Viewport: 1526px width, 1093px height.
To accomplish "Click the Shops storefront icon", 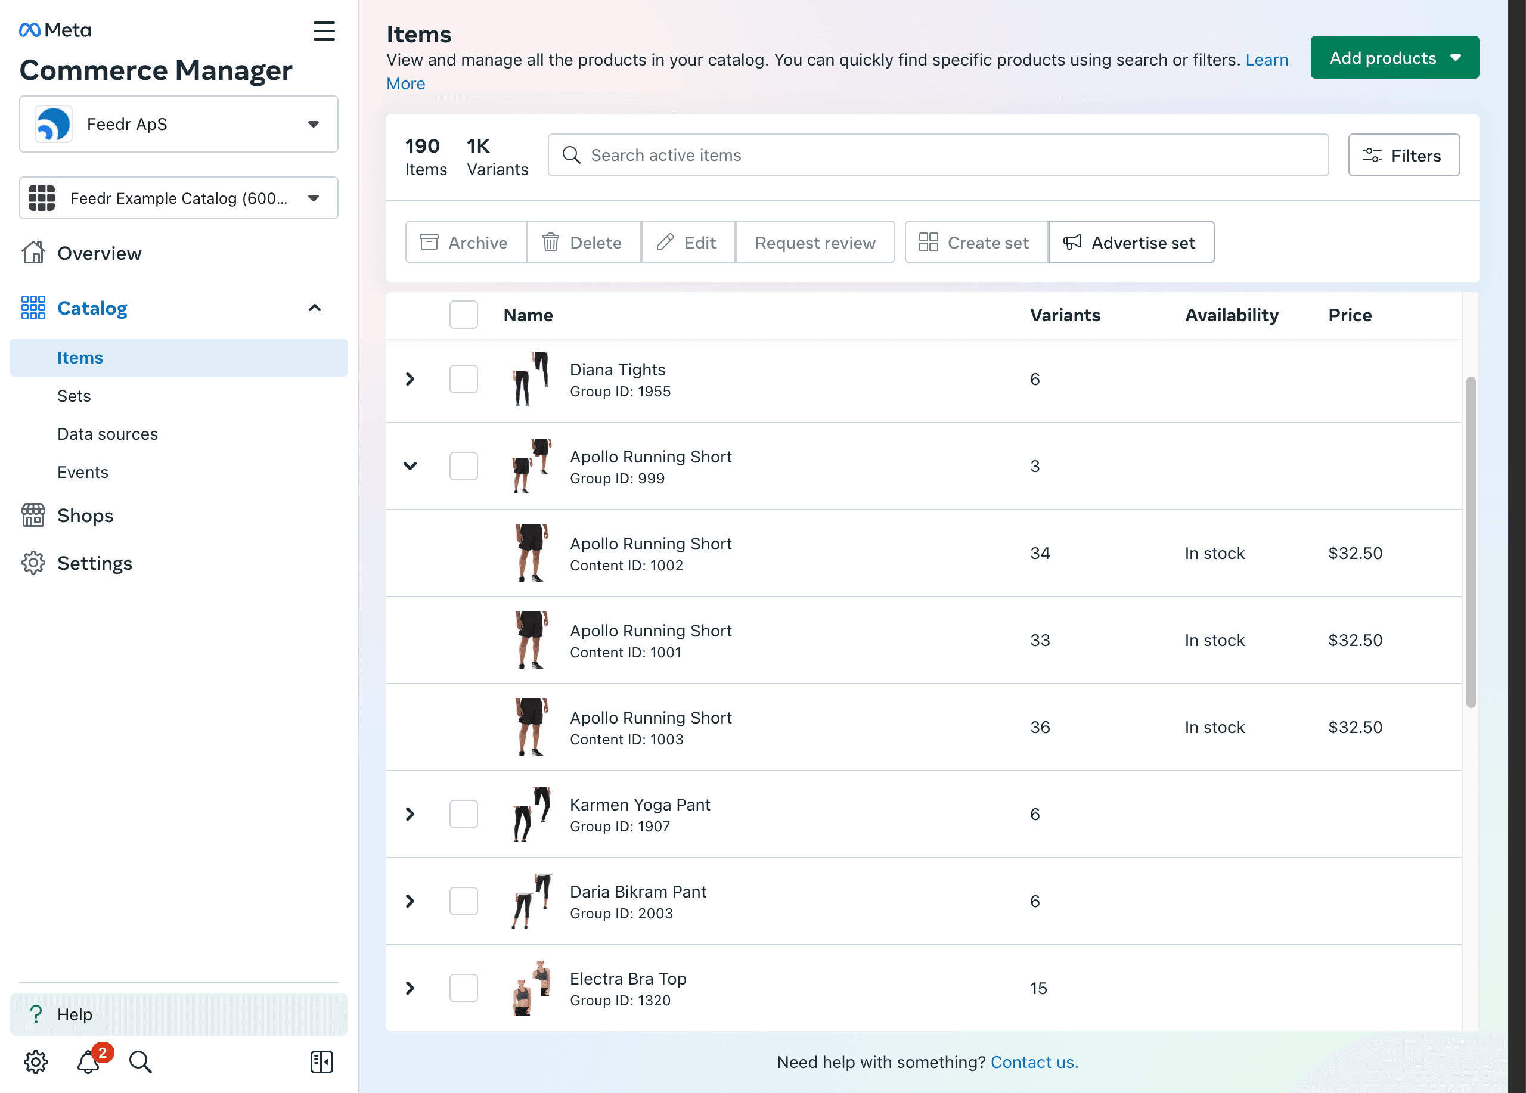I will click(33, 516).
